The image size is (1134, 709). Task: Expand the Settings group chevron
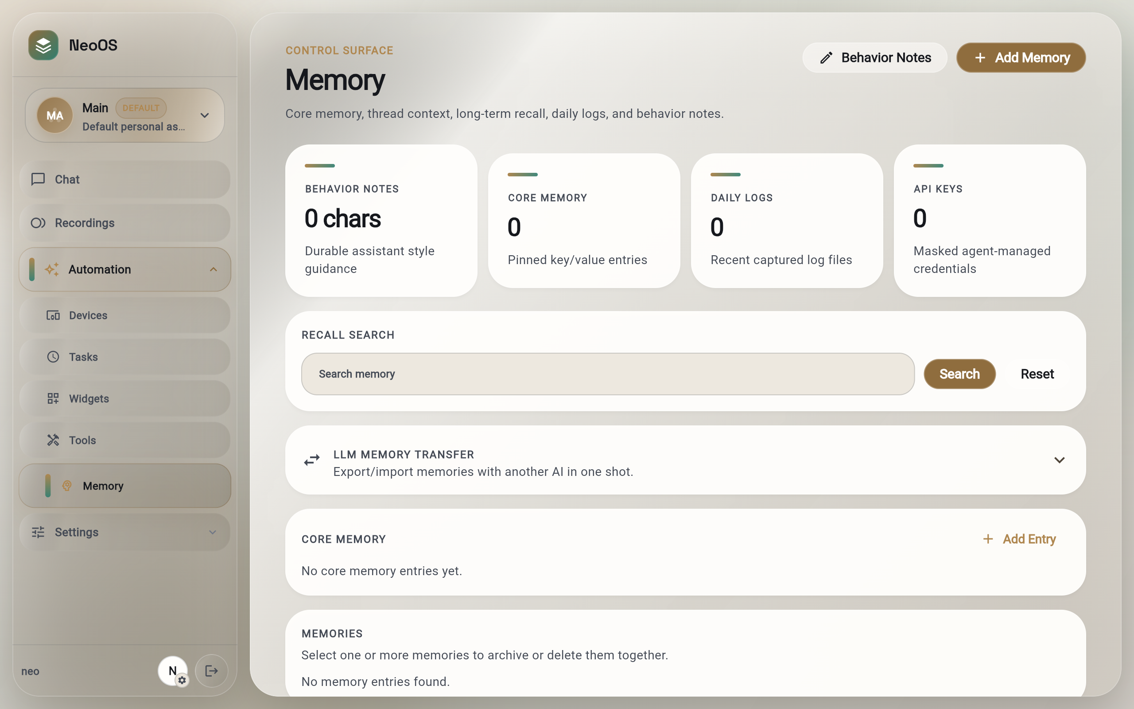pyautogui.click(x=212, y=532)
